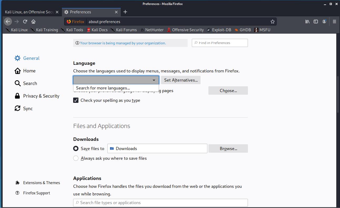
Task: Open the Library icon in toolbar
Action: click(307, 22)
